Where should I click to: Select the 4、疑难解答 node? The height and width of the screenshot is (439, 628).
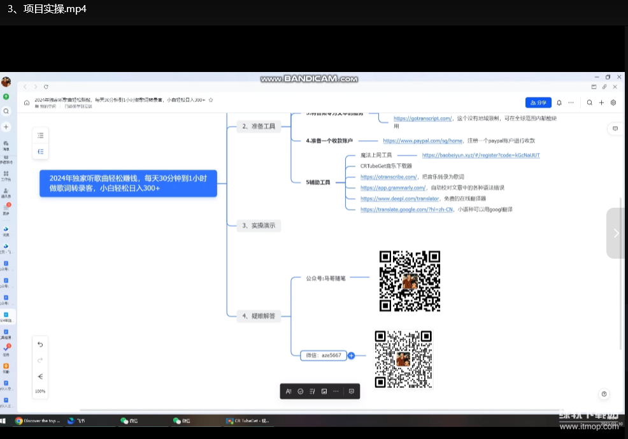[x=259, y=316]
